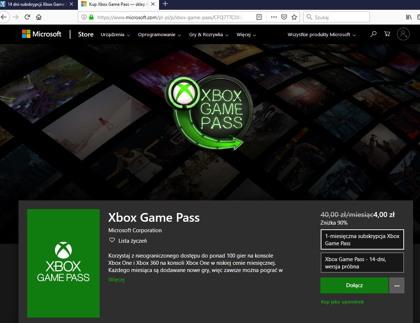Expand the Gry & Rozrywka menu
The image size is (420, 323).
[x=209, y=35]
